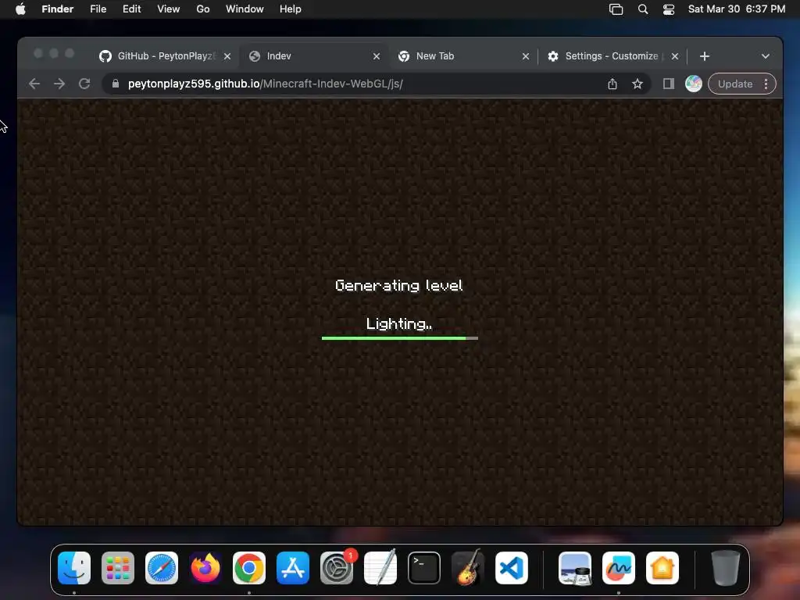Open the Go menu
Image resolution: width=800 pixels, height=600 pixels.
point(202,9)
